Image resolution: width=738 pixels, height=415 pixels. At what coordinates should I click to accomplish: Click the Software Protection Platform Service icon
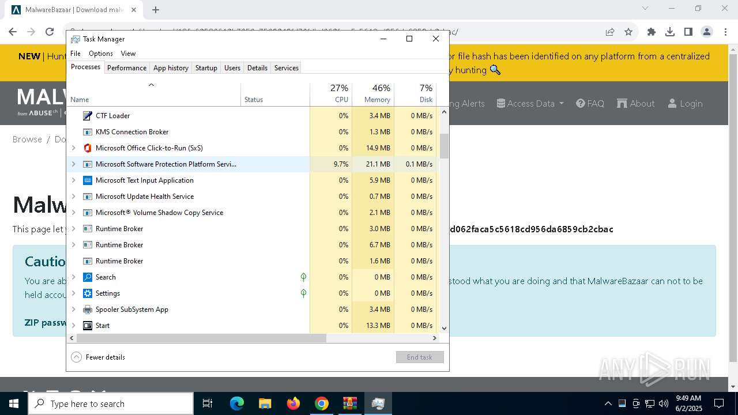point(88,164)
